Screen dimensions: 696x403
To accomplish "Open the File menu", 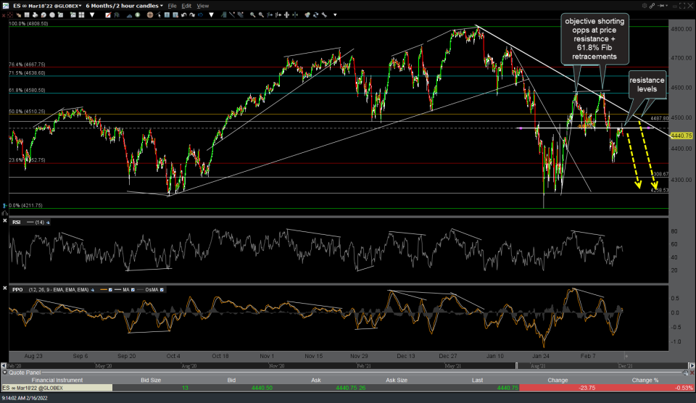I will coord(172,6).
